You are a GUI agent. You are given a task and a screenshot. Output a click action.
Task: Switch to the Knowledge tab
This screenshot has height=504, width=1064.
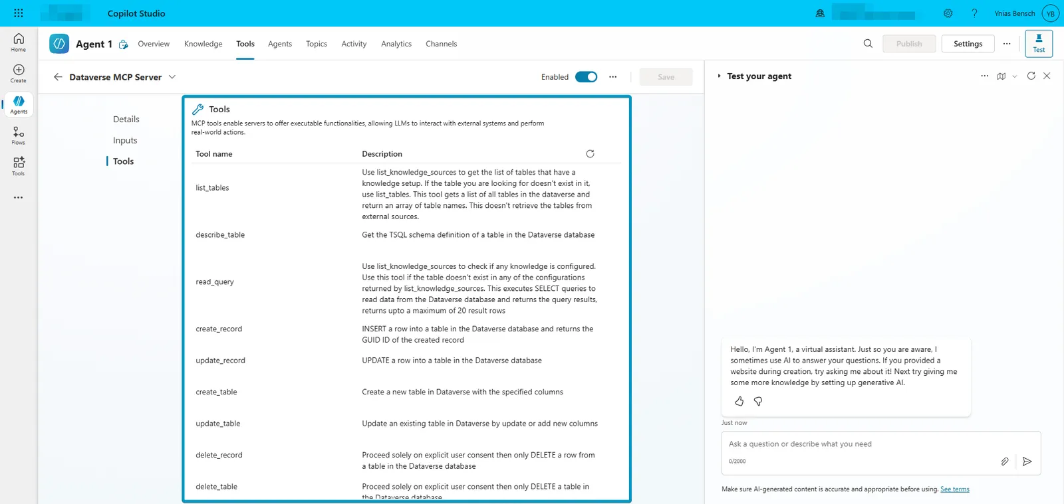[x=203, y=44]
